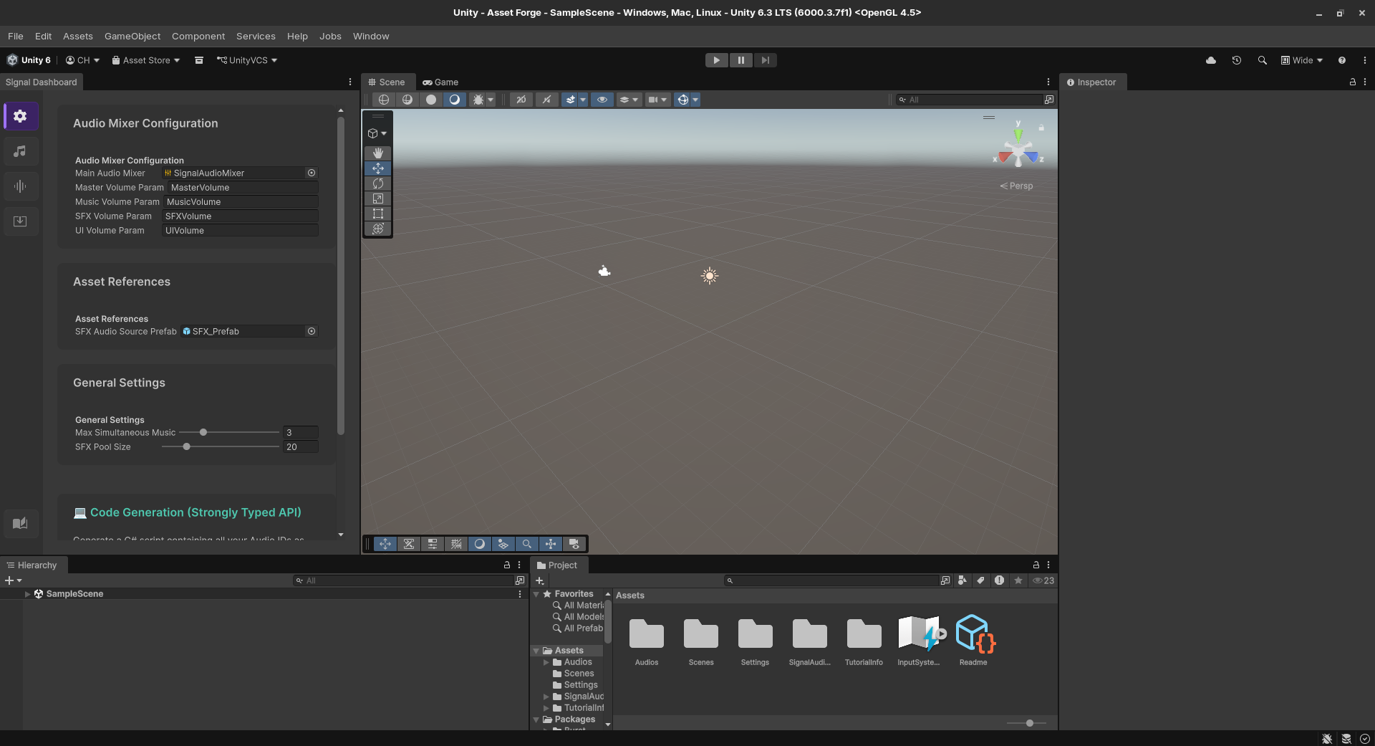Screen dimensions: 1375x746
Task: Open the documentation book sidebar icon
Action: coord(20,523)
